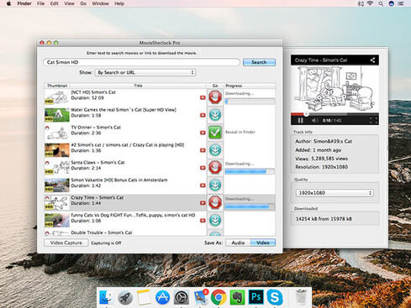Open the Apple menu
Image resolution: width=411 pixels, height=308 pixels.
(x=8, y=3)
